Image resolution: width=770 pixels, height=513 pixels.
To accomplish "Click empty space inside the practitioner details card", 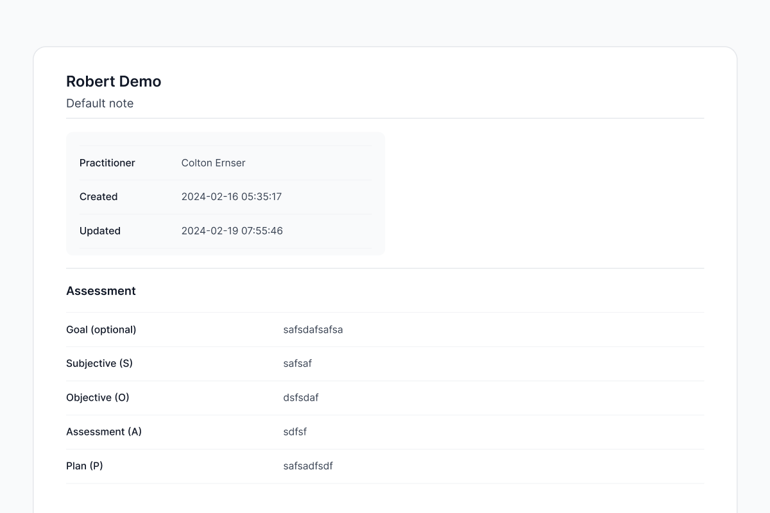I will tap(334, 197).
